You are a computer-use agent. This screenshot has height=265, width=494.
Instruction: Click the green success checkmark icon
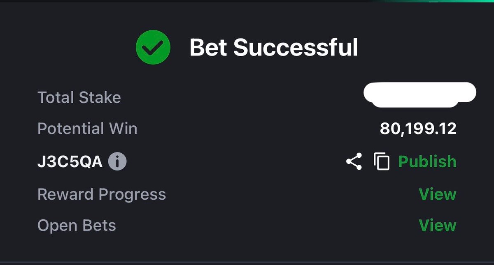(153, 48)
